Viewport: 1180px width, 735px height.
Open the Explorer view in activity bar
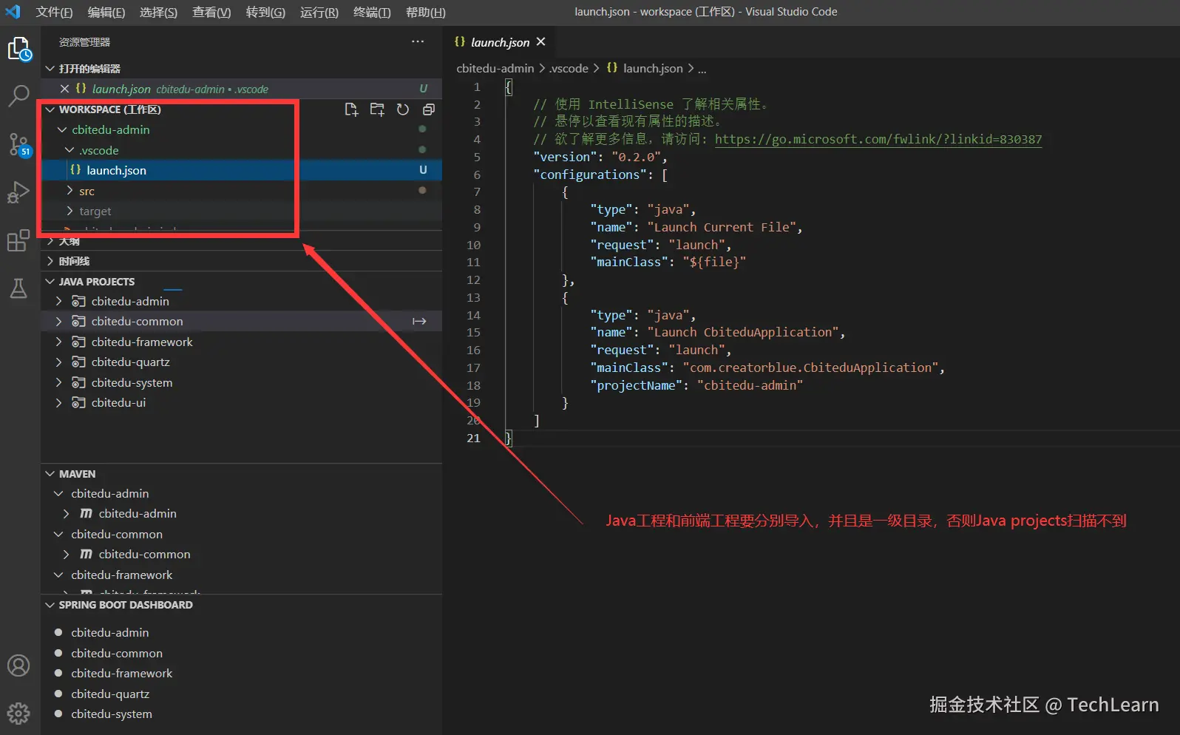(x=19, y=50)
